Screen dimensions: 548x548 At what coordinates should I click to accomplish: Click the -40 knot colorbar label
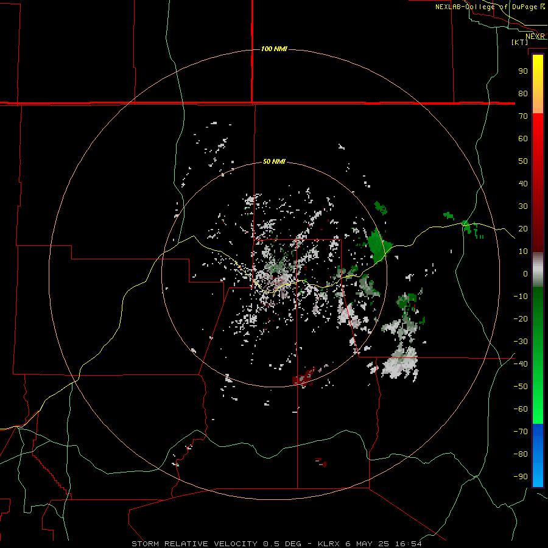[x=521, y=364]
